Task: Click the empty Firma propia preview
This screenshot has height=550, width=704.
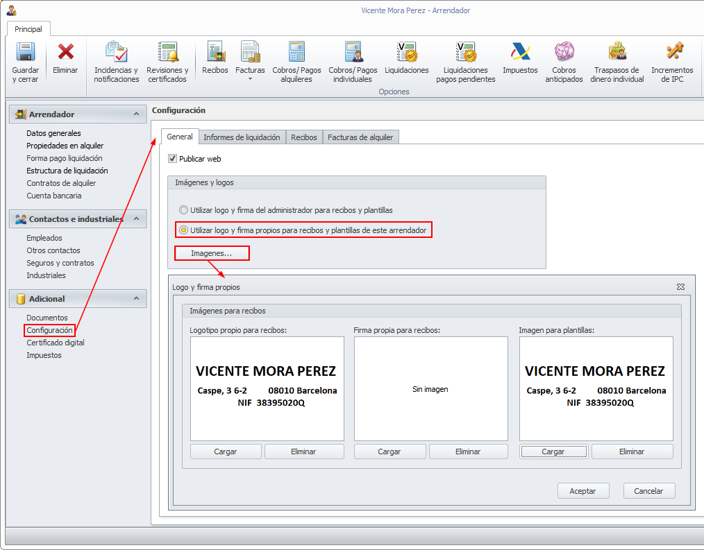Action: [430, 389]
